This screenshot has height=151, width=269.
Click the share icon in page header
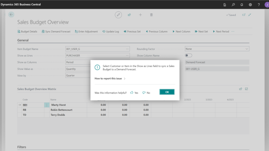129,15
